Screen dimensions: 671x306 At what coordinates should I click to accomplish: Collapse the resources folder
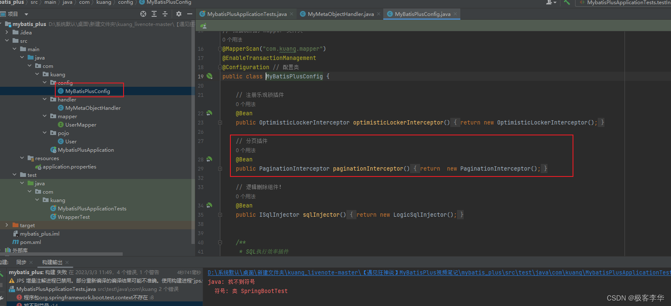(x=22, y=158)
